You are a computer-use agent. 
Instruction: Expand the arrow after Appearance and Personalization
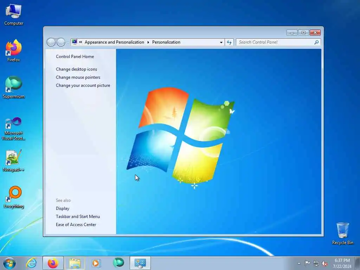tap(148, 42)
